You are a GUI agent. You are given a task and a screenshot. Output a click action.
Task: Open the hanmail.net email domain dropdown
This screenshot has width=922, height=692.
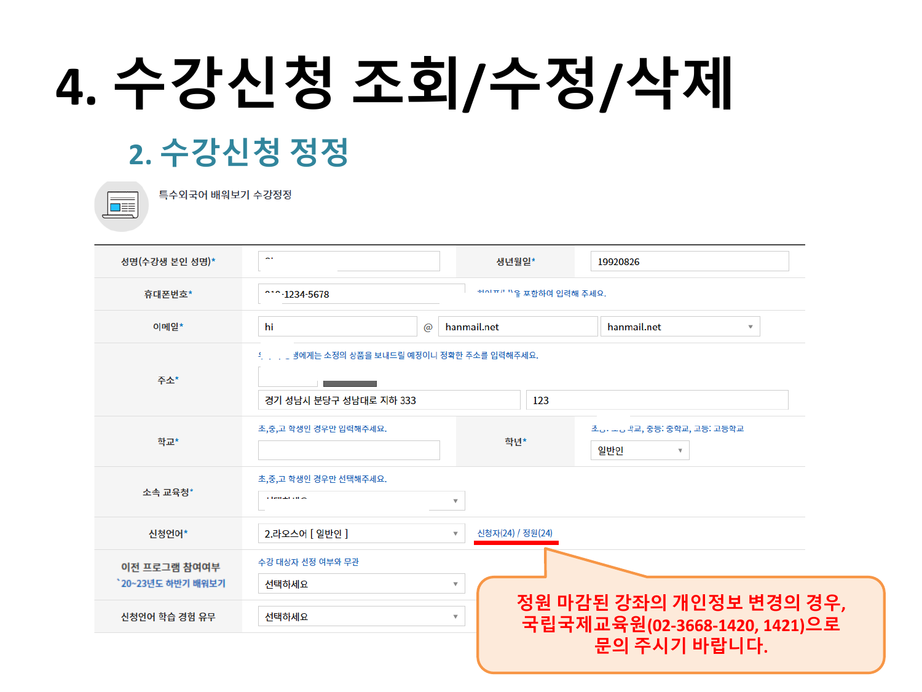679,327
